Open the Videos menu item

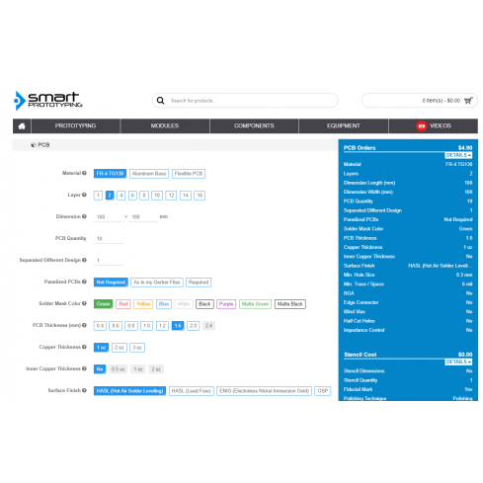click(434, 126)
